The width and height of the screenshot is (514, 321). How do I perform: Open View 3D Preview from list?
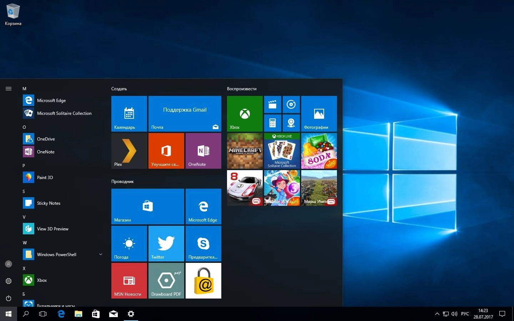point(64,229)
